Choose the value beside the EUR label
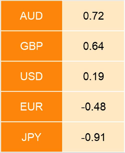The height and width of the screenshot is (153, 125). click(93, 107)
